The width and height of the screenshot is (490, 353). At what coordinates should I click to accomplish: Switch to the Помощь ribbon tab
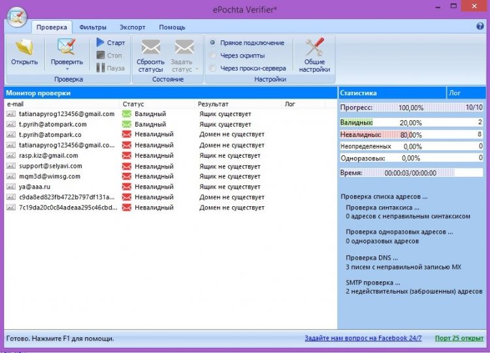click(172, 27)
